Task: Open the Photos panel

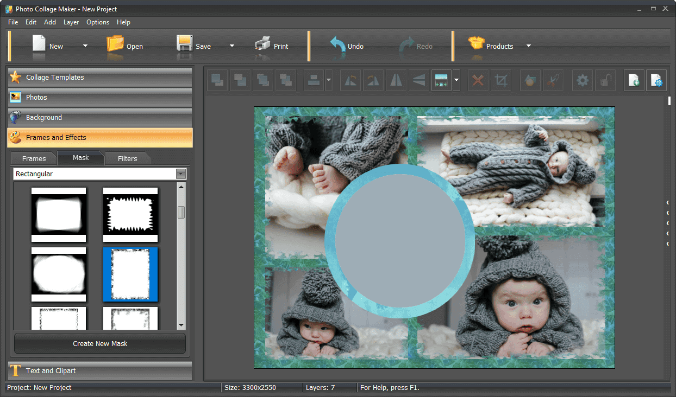Action: point(99,97)
